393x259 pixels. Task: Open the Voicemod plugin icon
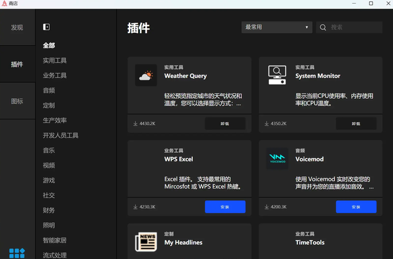click(x=277, y=158)
